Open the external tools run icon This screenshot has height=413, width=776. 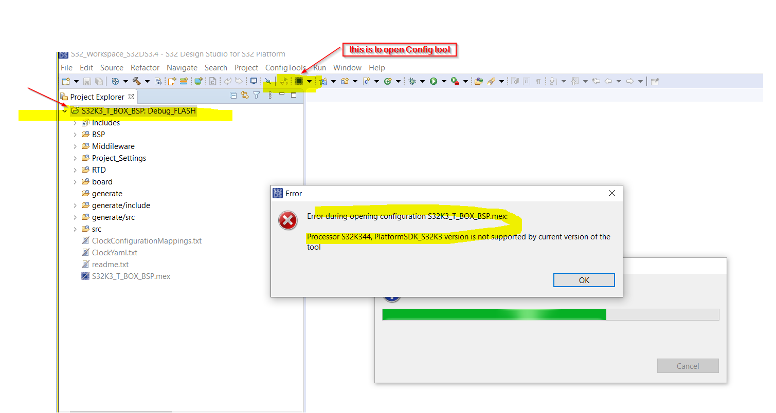click(x=479, y=81)
